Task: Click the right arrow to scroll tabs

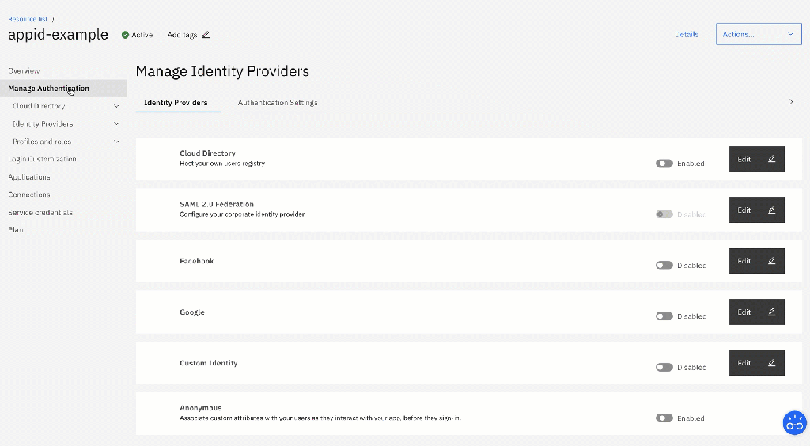Action: click(x=791, y=102)
